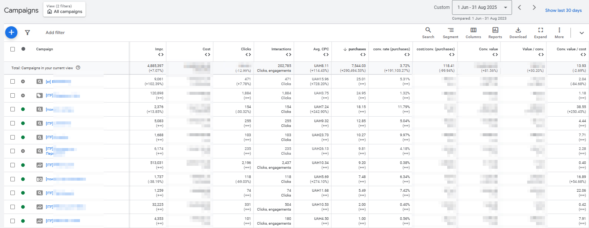Click Show last 30 days link
Image resolution: width=589 pixels, height=228 pixels.
pos(563,10)
